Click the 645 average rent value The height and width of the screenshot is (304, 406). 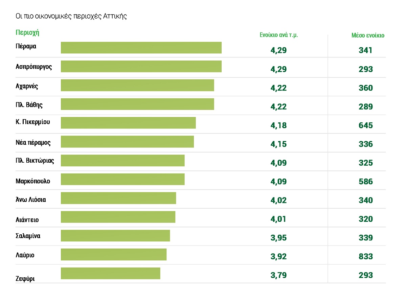point(366,125)
